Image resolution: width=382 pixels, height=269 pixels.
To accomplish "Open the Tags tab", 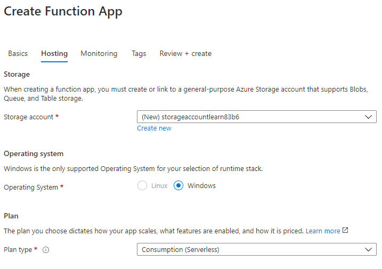I will click(139, 54).
